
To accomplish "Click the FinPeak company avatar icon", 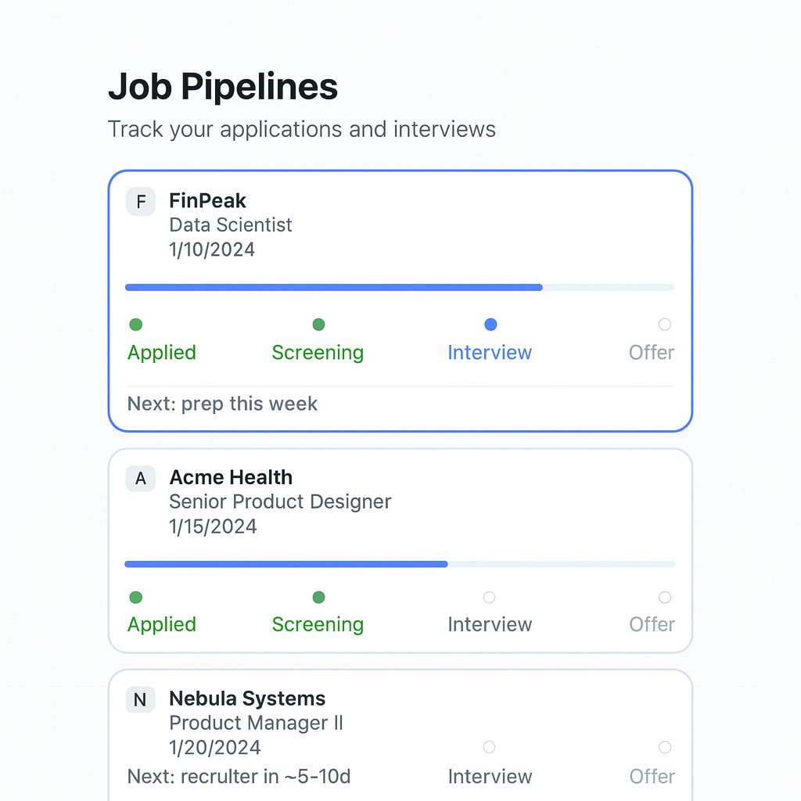I will pyautogui.click(x=140, y=201).
